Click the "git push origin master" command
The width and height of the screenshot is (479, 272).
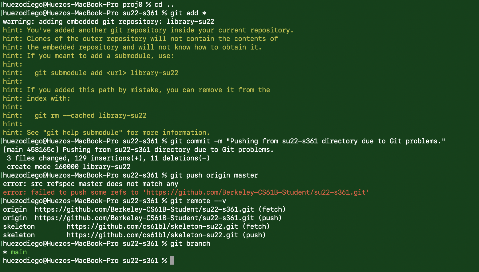214,175
